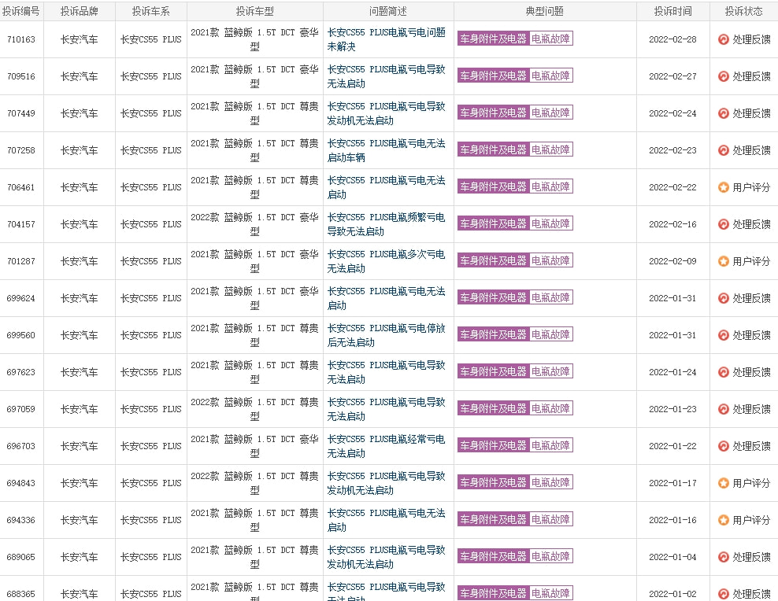Open complaint link in row 694843
Image resolution: width=778 pixels, height=601 pixels.
386,483
